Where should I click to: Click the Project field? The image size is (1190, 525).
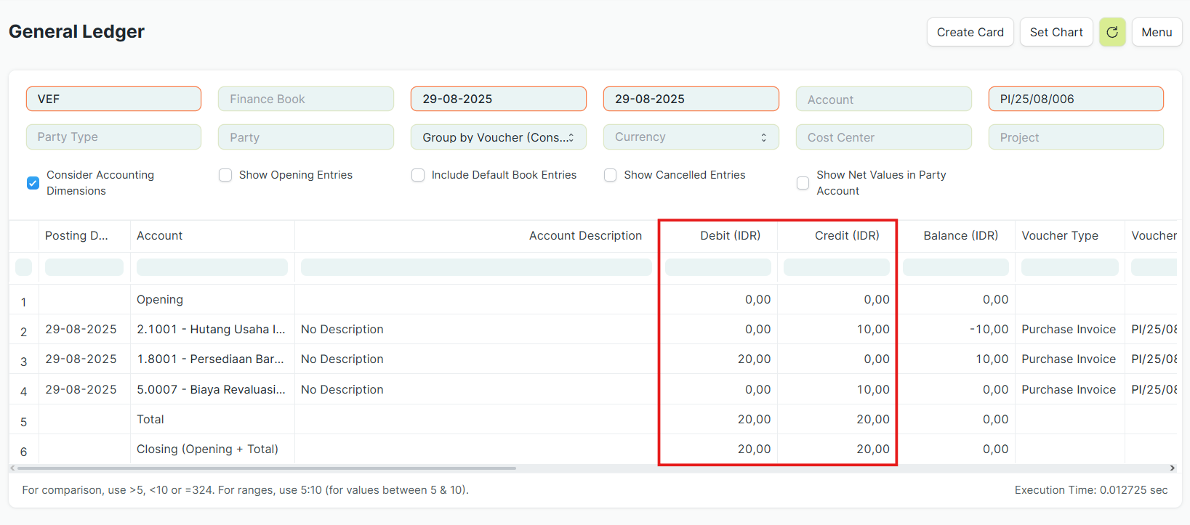point(1076,137)
